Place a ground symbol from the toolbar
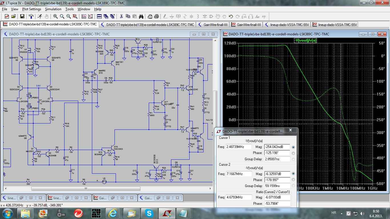Screen dimensions: 390x219 pos(172,16)
